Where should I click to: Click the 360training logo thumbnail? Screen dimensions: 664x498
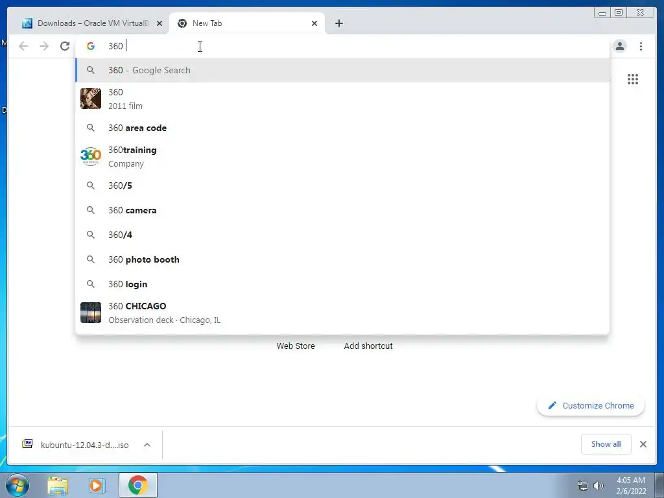click(91, 157)
